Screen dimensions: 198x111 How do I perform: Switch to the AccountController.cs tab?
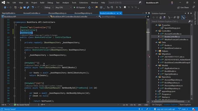pos(32,13)
